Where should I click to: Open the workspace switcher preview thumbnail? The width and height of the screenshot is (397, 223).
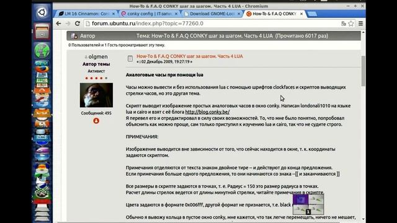coord(308,204)
